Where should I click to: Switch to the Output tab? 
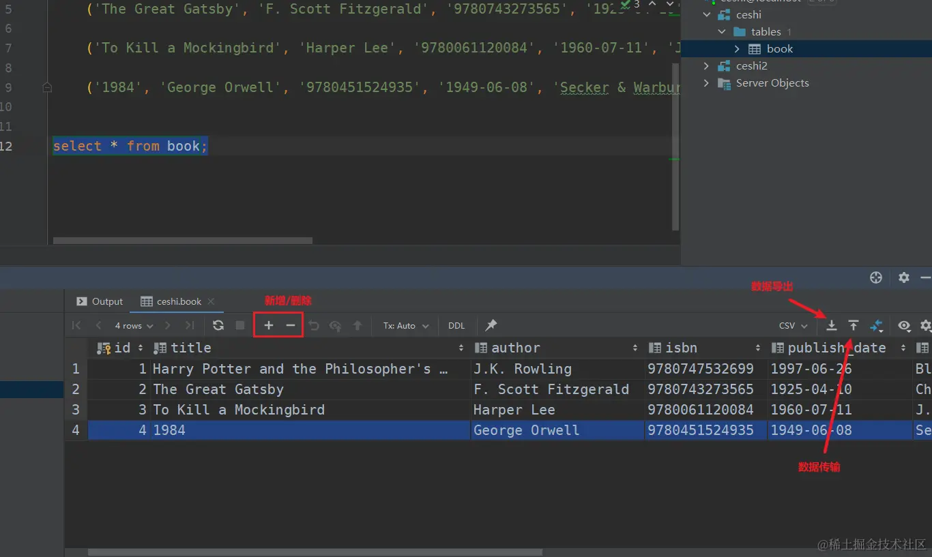click(100, 301)
